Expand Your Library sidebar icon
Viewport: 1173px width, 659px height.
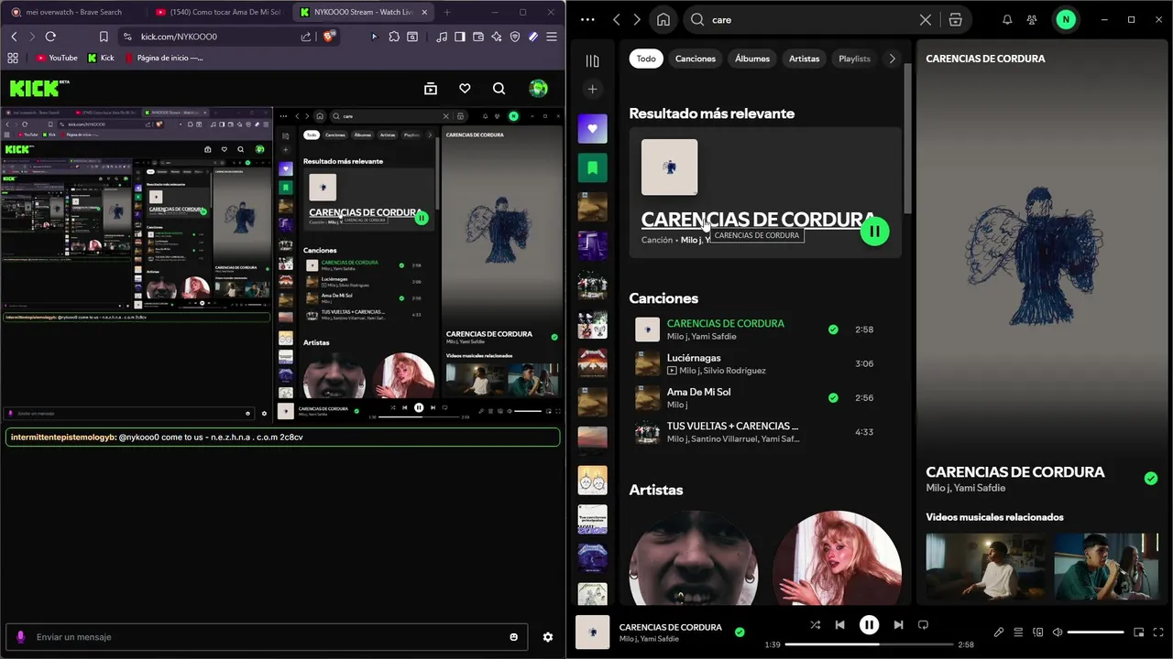[592, 60]
